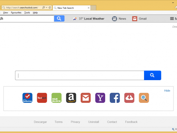Open the Privacy footer link

[x=75, y=122]
